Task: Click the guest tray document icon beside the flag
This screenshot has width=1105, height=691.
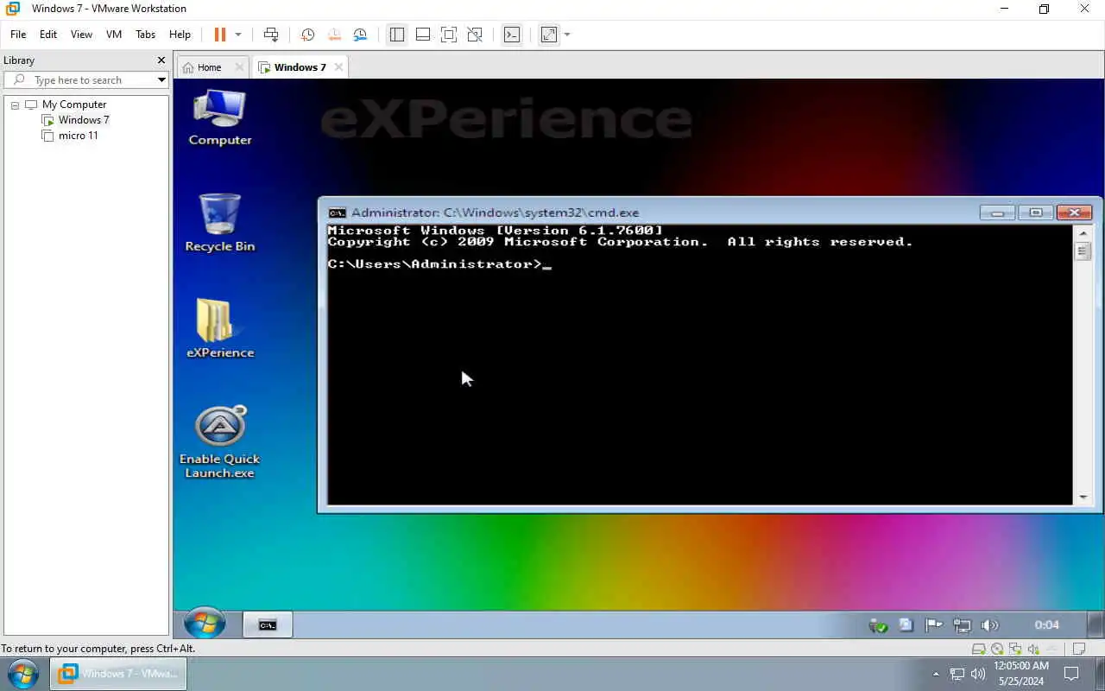Action: tap(906, 624)
